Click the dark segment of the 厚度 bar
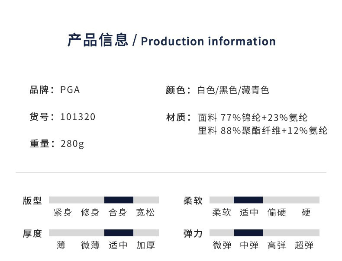342x261 pixels. tap(119, 232)
